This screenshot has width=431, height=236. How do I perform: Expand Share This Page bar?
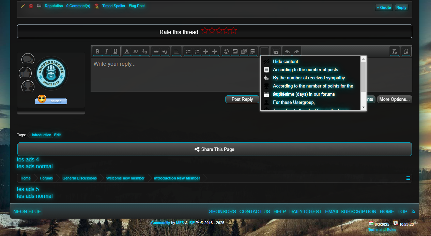click(x=215, y=149)
